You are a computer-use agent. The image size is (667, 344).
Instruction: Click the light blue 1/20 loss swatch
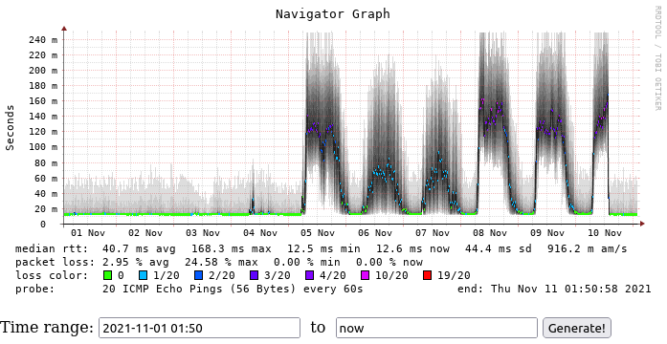144,275
